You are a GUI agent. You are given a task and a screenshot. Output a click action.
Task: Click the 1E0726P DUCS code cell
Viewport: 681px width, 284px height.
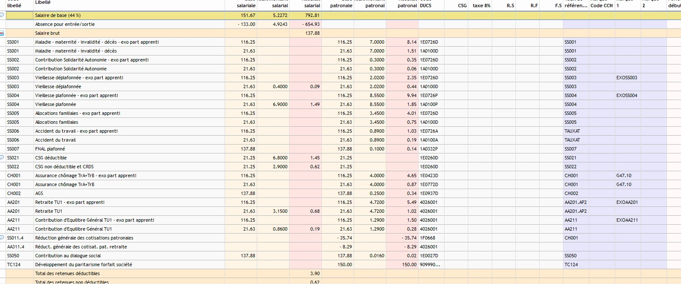click(x=431, y=95)
